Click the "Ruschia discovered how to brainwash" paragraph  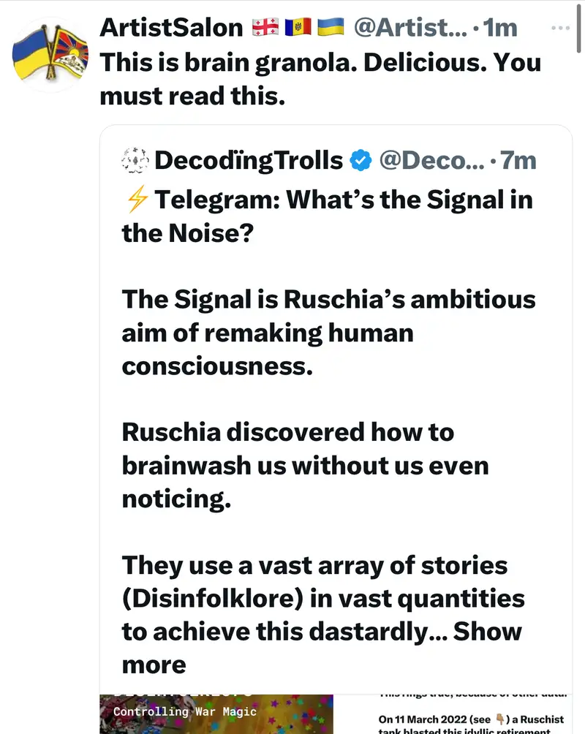305,465
